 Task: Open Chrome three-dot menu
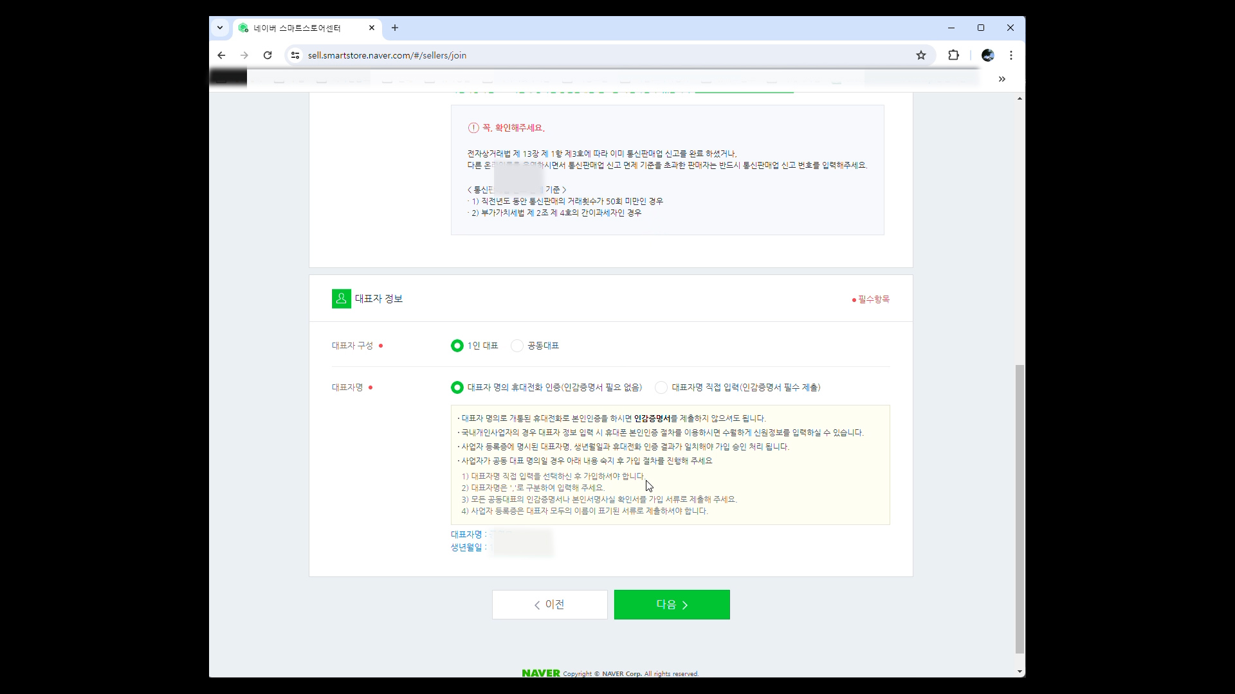point(1011,55)
